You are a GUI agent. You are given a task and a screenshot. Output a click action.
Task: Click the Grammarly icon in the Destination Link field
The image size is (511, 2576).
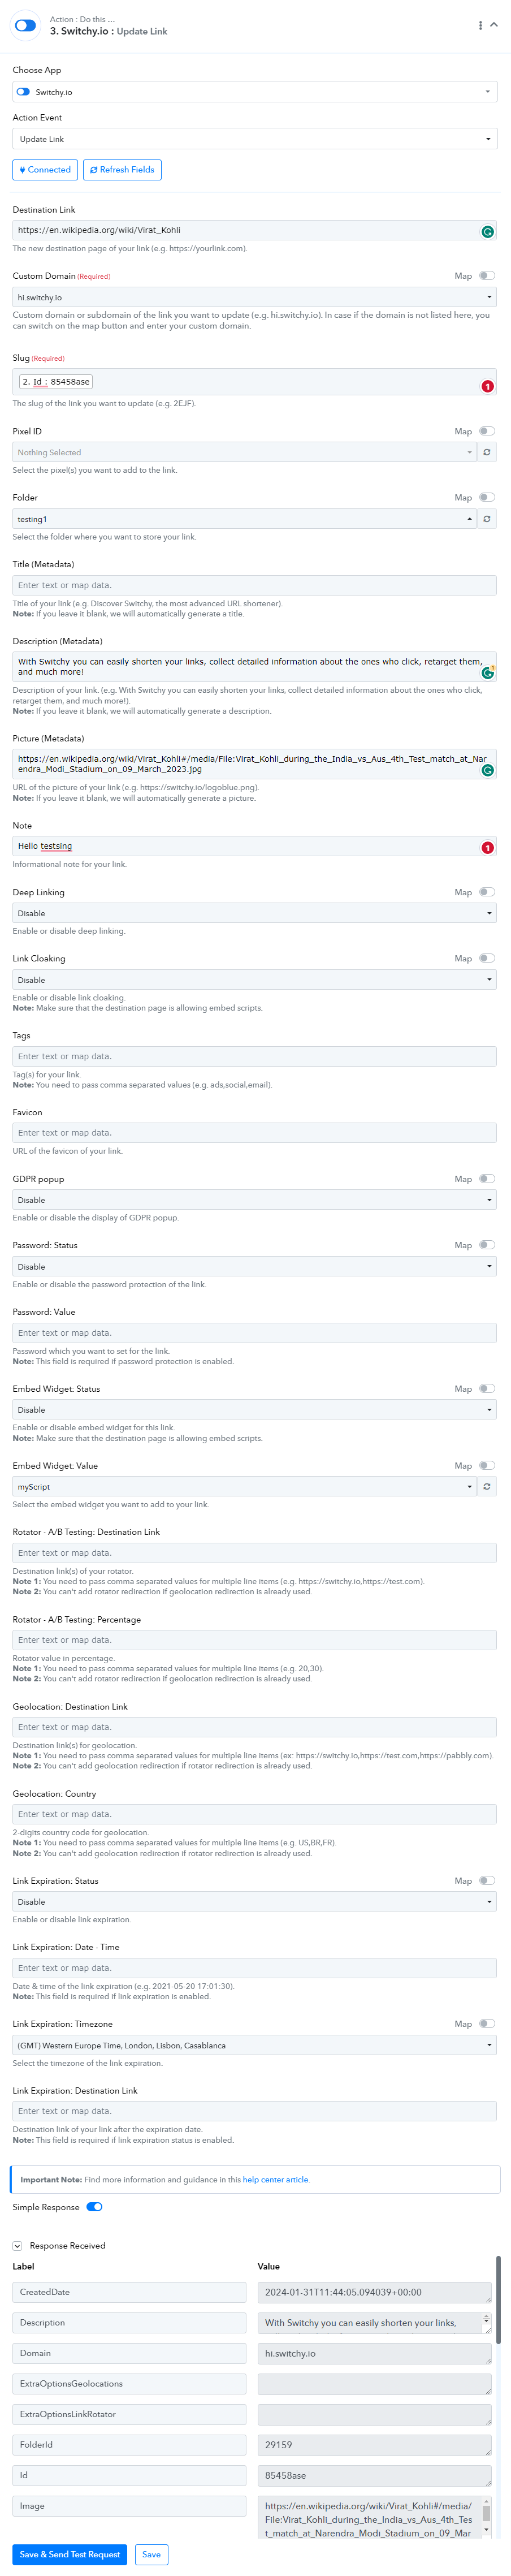click(487, 232)
